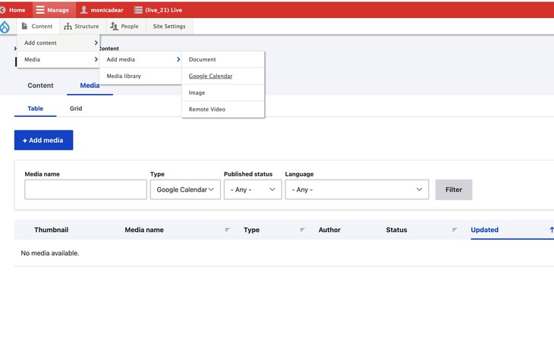Click the Home back arrow icon
Image resolution: width=554 pixels, height=354 pixels.
(x=3, y=10)
